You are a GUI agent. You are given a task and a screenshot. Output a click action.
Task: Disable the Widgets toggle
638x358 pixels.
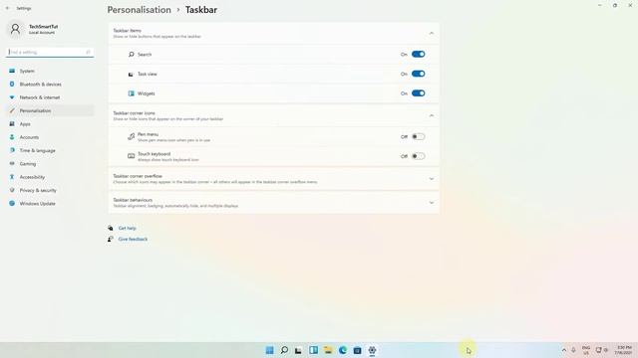click(x=418, y=92)
